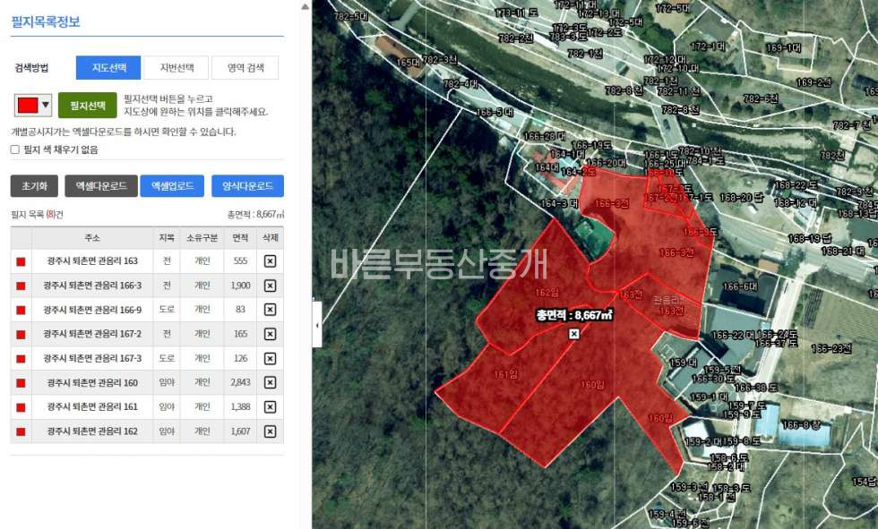Screen dimensions: 878x529
Task: Delete the 관음리 166-9 road parcel
Action: coord(270,310)
